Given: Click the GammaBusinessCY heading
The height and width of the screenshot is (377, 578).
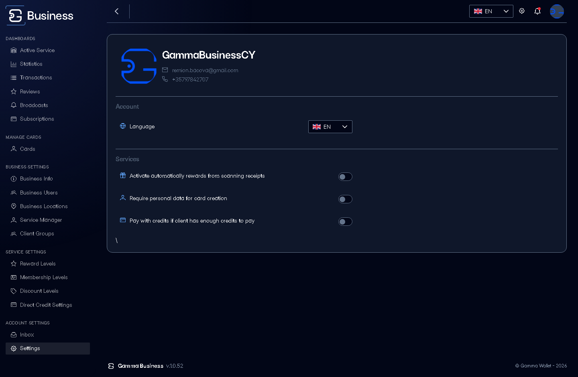Looking at the screenshot, I should (x=209, y=55).
